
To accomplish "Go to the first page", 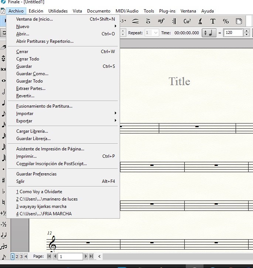I will click(x=49, y=256).
